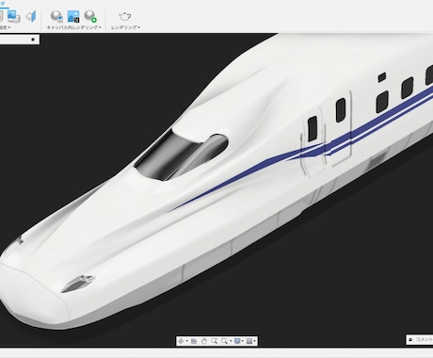Image resolution: width=433 pixels, height=358 pixels.
Task: Click the Viewports layout icon
Action: [249, 341]
